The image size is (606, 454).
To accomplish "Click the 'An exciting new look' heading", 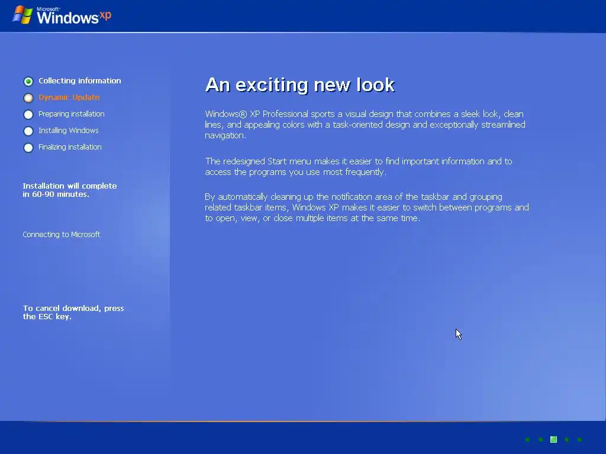I will coord(300,85).
